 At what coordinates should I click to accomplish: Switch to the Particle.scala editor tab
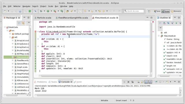[x=43, y=18]
